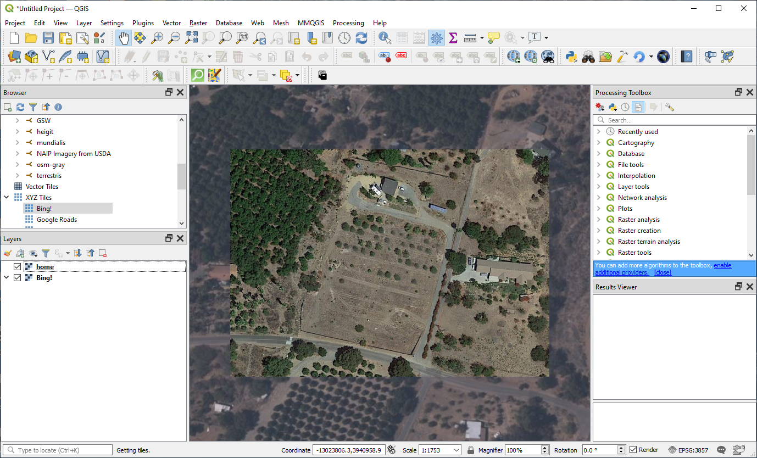Activate the Pan Map hand tool
Screen dimensions: 757x458
(123, 38)
